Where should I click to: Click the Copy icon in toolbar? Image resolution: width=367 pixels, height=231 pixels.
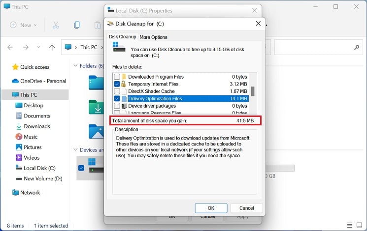coord(77,25)
